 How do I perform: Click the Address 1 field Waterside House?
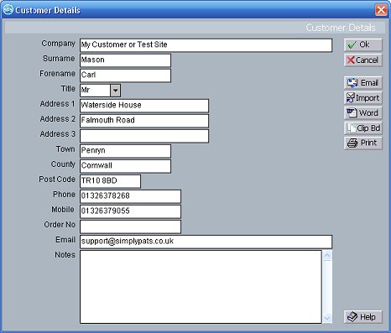144,106
